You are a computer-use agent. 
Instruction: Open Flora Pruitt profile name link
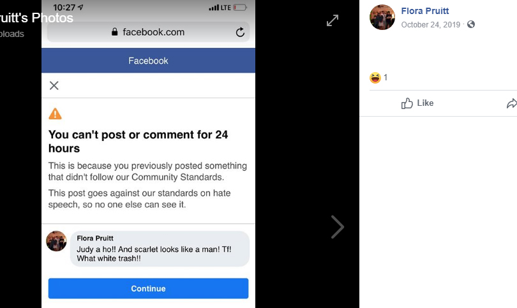pos(424,11)
